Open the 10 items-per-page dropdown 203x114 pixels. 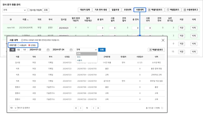(x=13, y=108)
